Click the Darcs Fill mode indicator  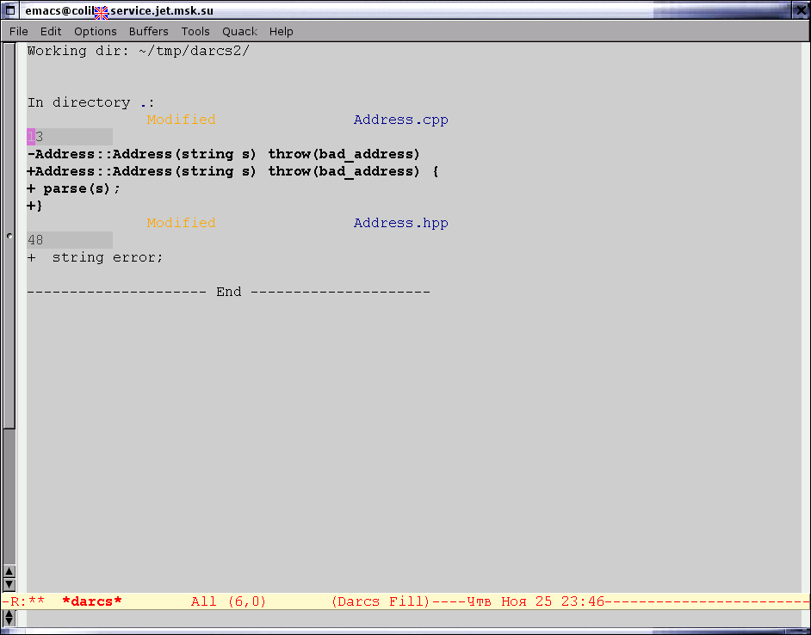(x=380, y=601)
